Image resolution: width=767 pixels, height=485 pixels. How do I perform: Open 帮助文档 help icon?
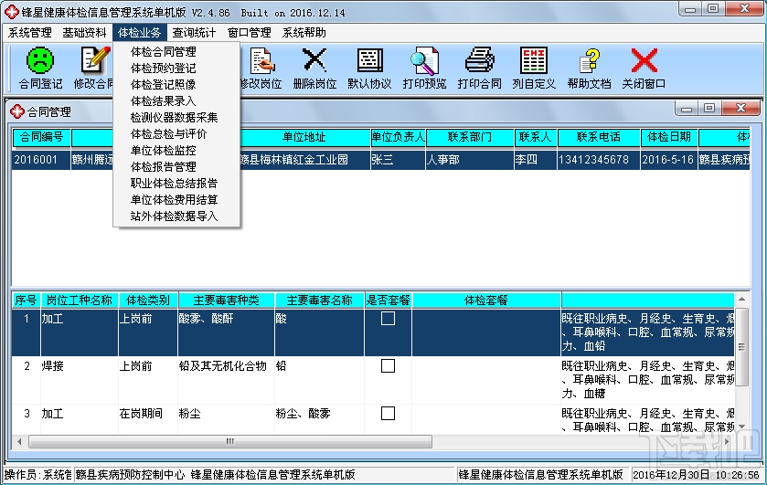coord(589,60)
